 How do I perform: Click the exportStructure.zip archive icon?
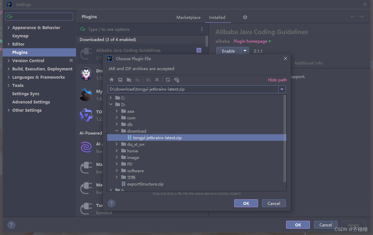tap(124, 184)
